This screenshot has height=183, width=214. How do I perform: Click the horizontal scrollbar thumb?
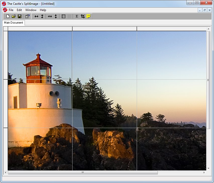[x=83, y=172]
